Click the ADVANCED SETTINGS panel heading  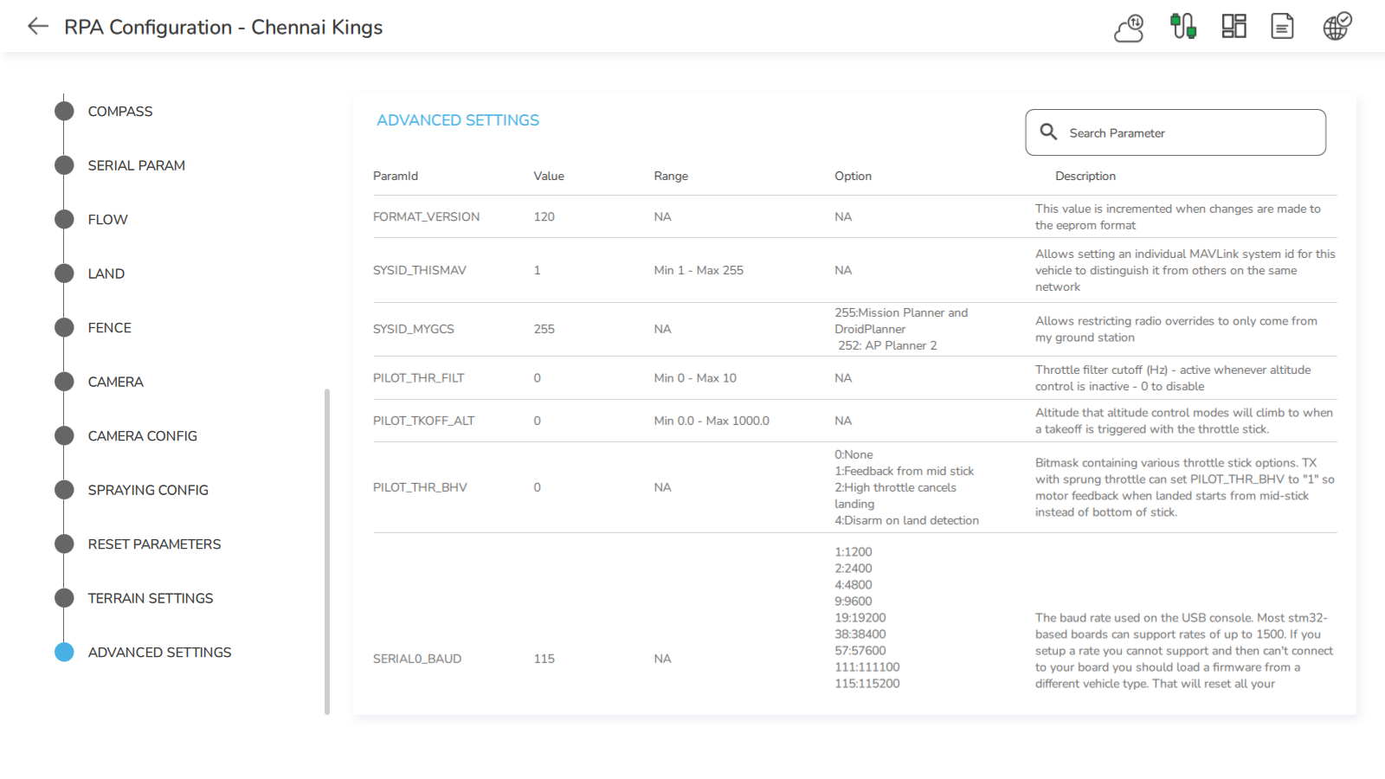[x=458, y=120]
